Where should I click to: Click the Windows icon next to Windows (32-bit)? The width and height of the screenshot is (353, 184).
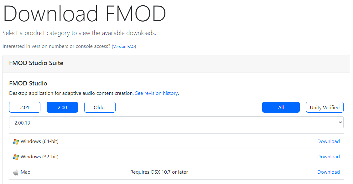tap(16, 156)
